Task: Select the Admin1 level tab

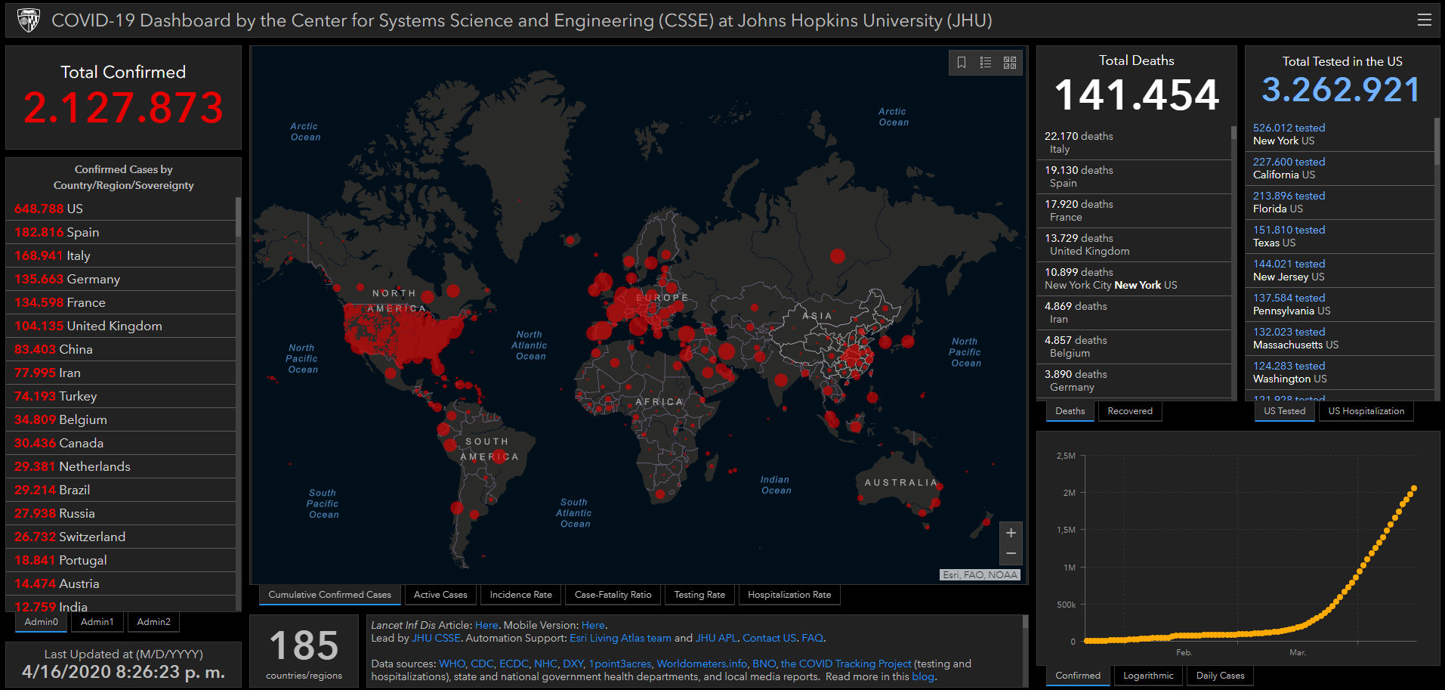Action: pos(97,622)
